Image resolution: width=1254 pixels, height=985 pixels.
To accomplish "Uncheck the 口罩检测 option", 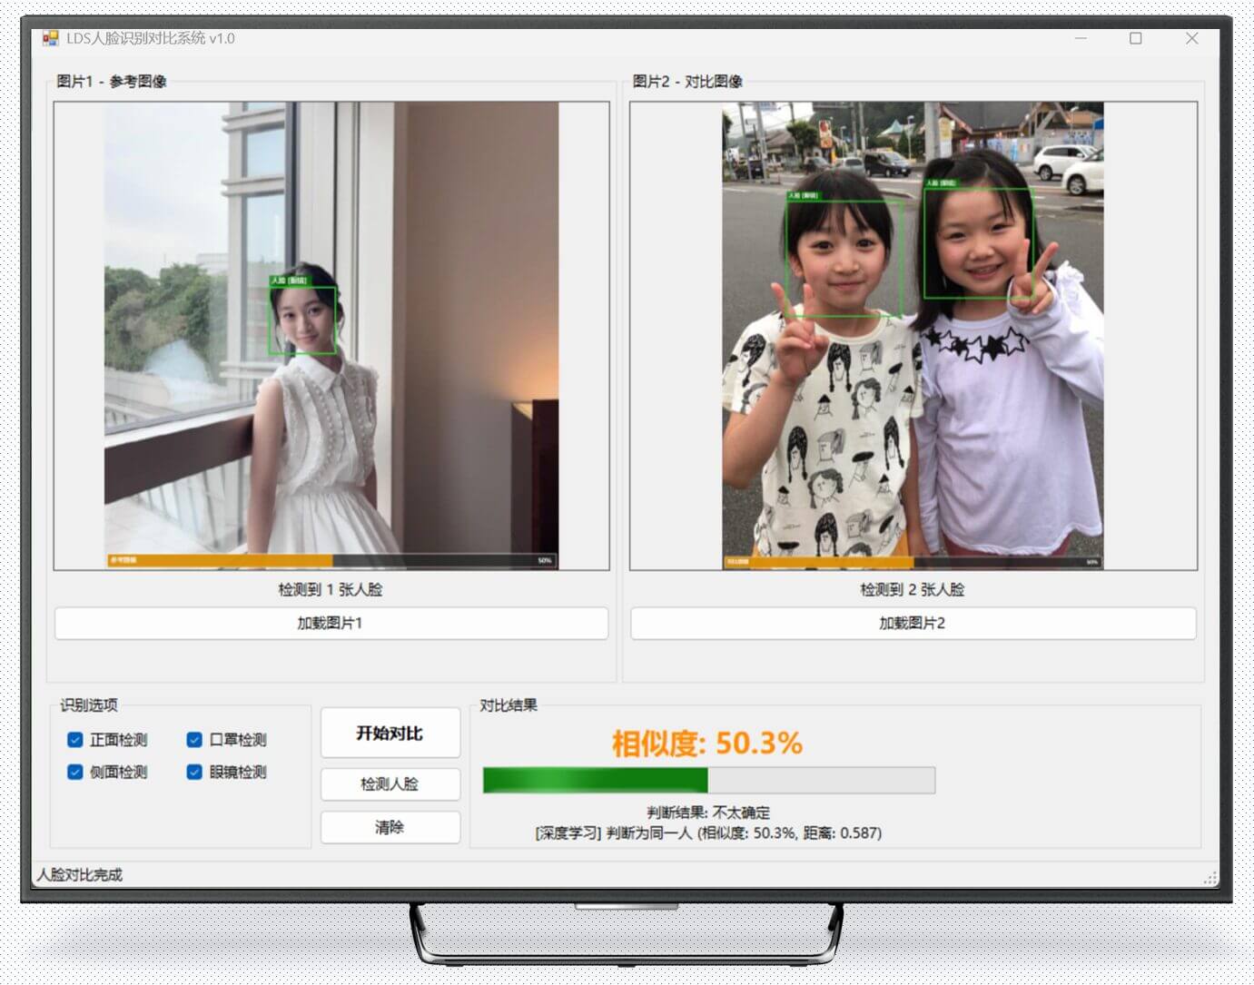I will point(194,740).
